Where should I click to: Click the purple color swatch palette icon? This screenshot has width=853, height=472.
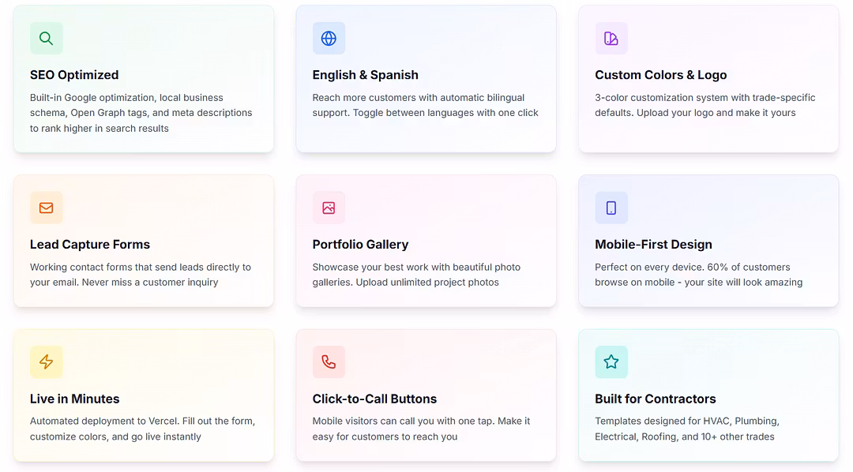click(611, 38)
